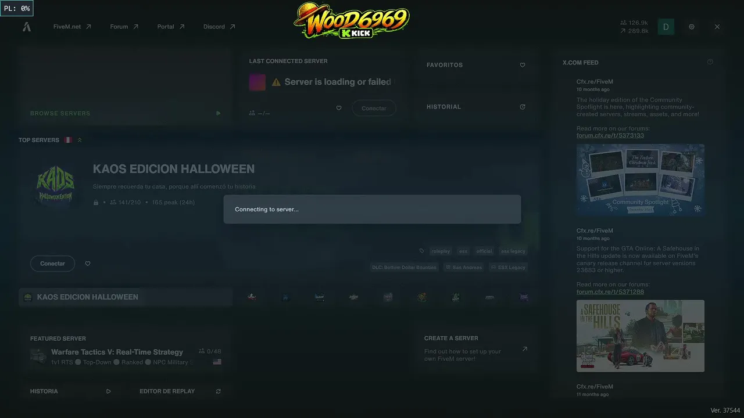Select the KAOS EDICION HALLOWEEN tab in server strip

(x=126, y=297)
